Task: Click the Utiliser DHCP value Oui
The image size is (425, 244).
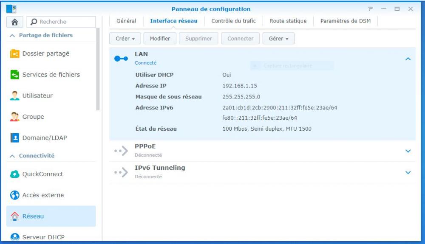Action: tap(227, 75)
